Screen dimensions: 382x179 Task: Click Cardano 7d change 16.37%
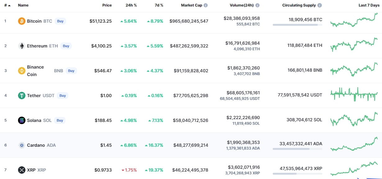(154, 145)
